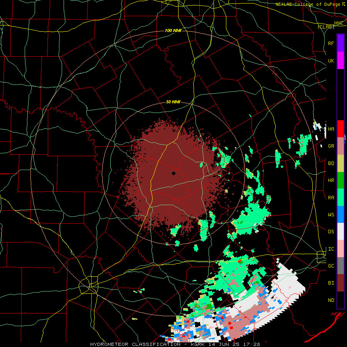Click the BD yellow legend swatch

340,163
